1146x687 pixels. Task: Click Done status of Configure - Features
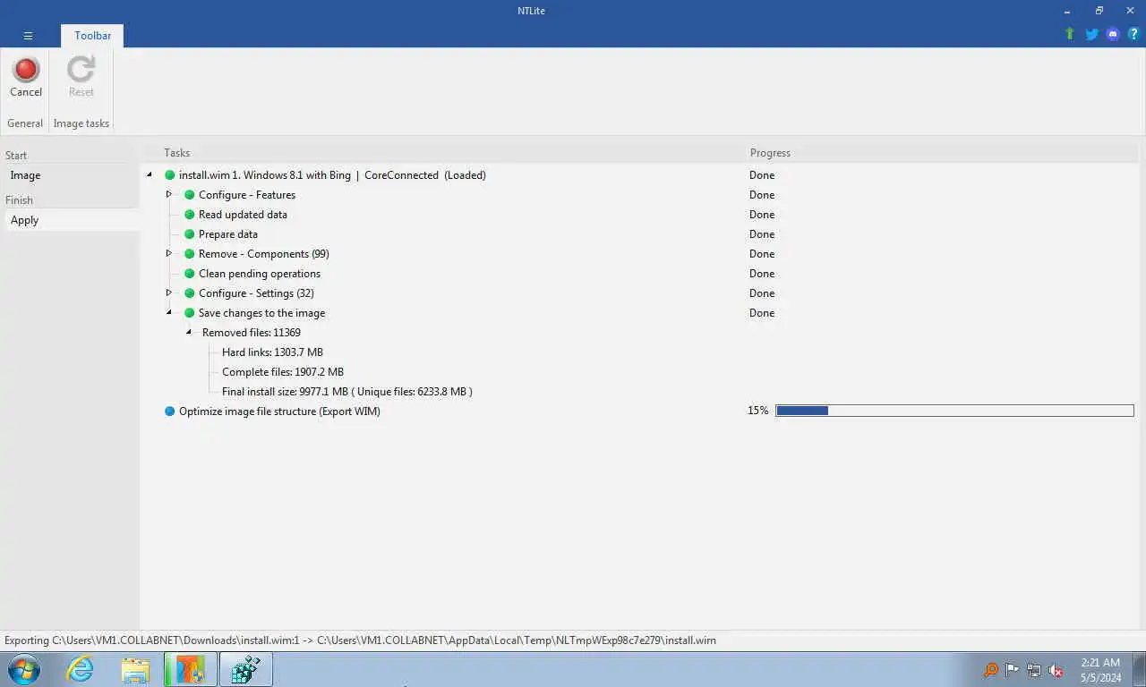pos(762,195)
